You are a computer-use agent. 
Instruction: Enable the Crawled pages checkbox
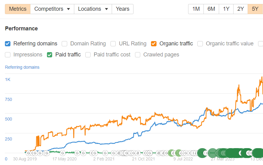138,55
